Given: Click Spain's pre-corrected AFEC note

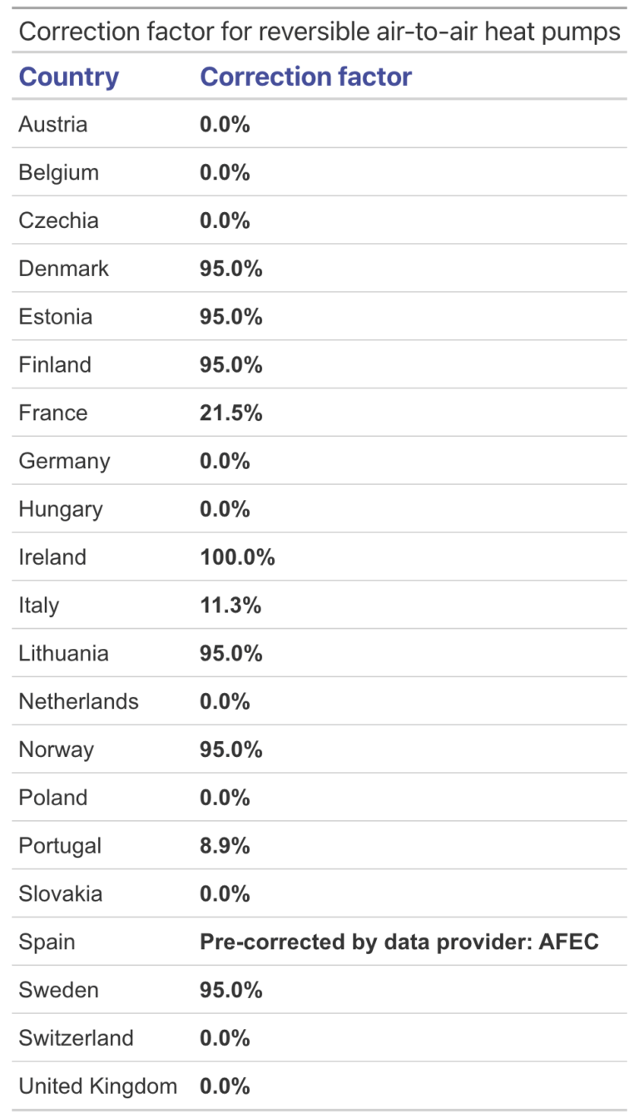Looking at the screenshot, I should coord(399,942).
